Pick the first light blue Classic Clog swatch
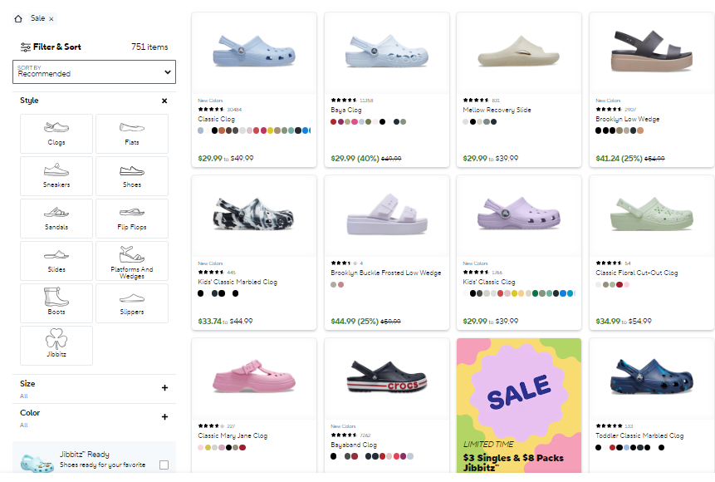Screen dimensions: 715x482 (x=201, y=130)
